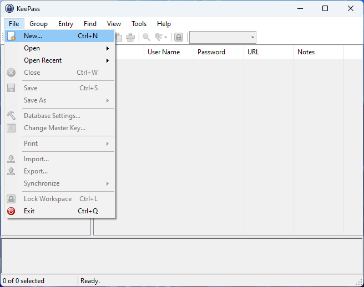
Task: Click the '0 of 0 selected' status text
Action: [23, 281]
